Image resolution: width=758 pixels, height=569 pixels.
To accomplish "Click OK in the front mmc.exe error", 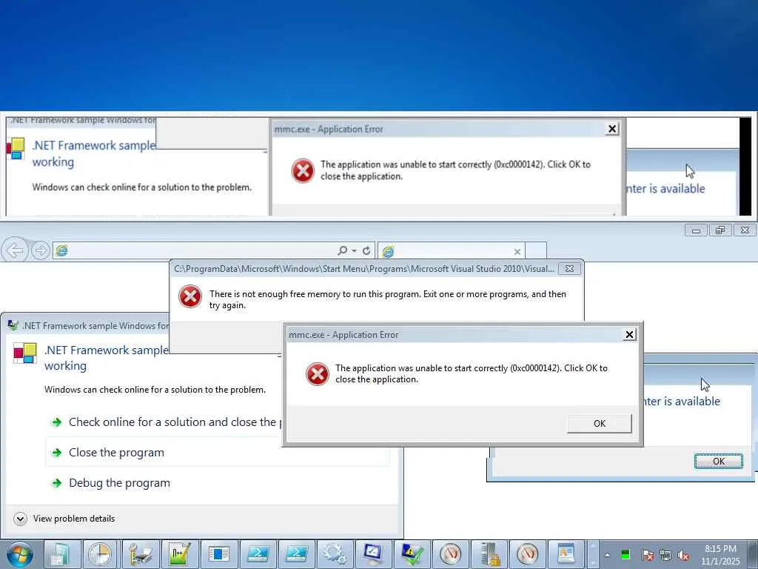I will [x=600, y=423].
